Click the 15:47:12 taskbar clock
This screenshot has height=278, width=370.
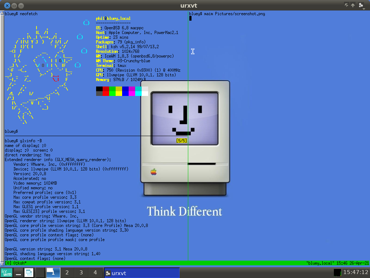(x=356, y=272)
